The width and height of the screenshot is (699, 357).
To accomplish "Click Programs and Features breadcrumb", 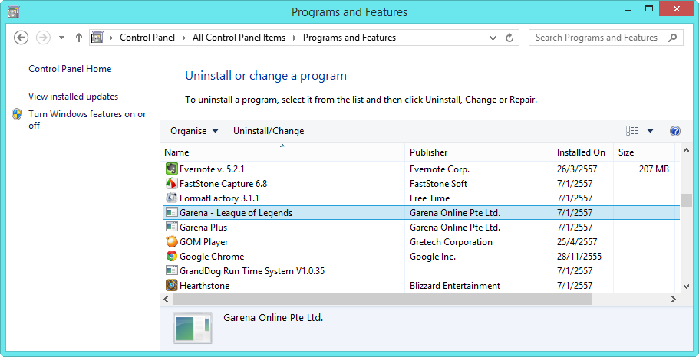I will [x=350, y=38].
